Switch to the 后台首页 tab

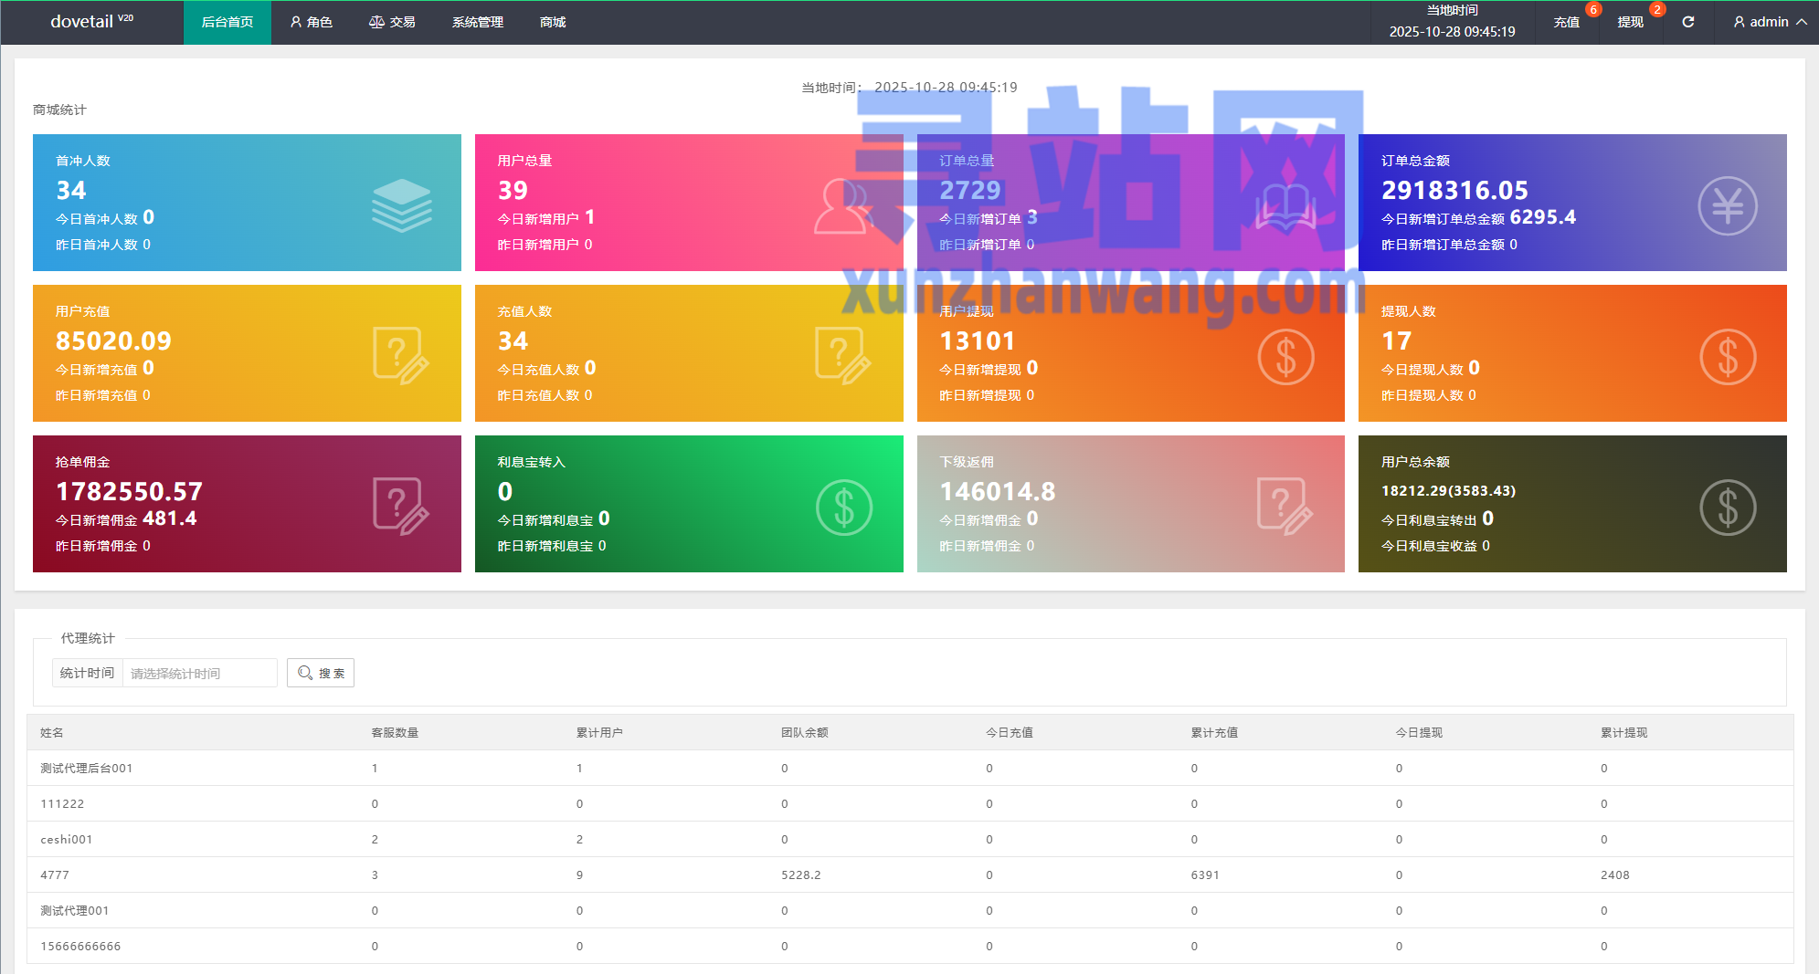[x=227, y=22]
